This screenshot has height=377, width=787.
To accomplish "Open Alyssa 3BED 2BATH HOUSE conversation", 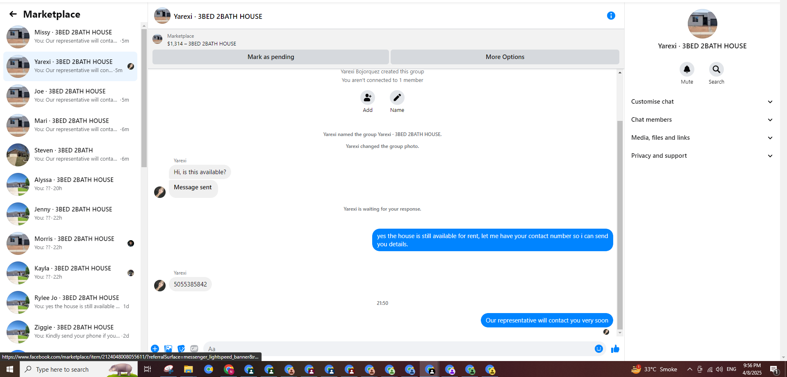I will tap(71, 184).
